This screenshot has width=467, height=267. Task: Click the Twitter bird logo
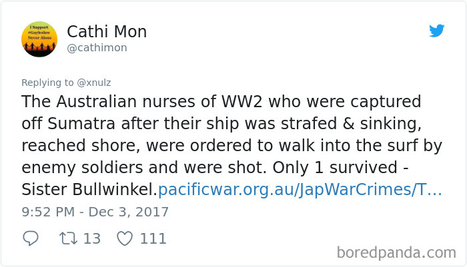[x=436, y=31]
